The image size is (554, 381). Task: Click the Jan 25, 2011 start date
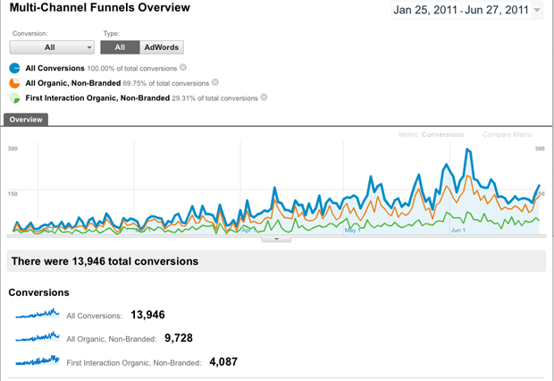(425, 11)
